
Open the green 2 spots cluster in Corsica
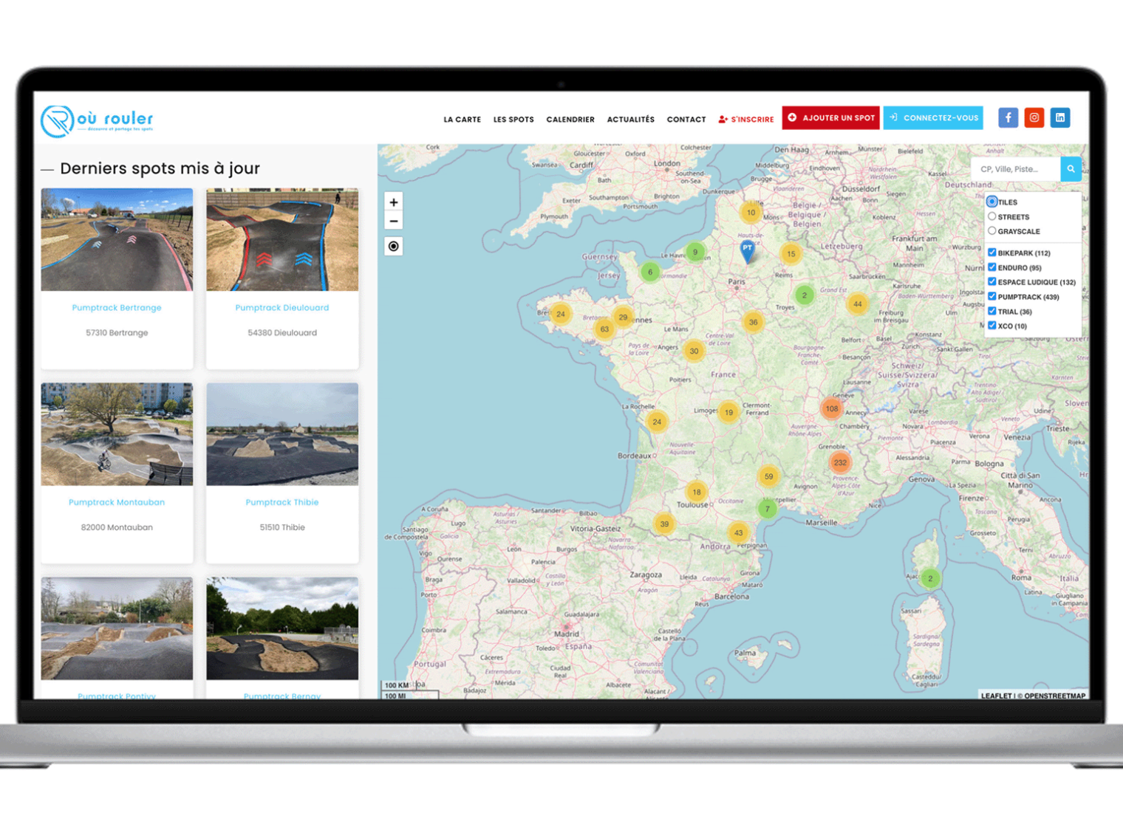click(930, 578)
